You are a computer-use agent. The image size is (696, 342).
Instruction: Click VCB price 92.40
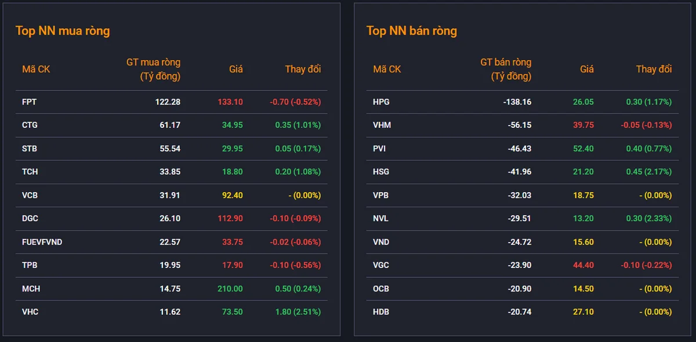point(232,196)
